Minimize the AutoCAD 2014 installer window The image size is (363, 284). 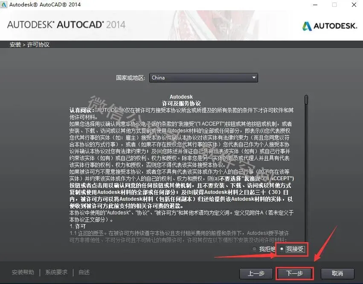click(315, 5)
